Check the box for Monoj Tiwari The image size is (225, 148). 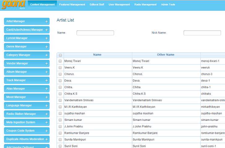pyautogui.click(x=60, y=61)
